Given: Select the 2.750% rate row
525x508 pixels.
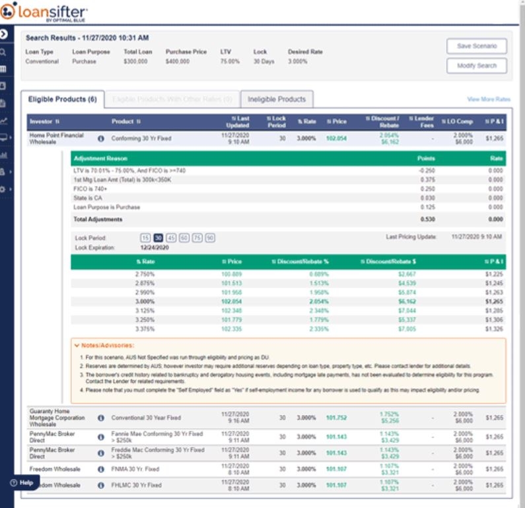Looking at the screenshot, I should tap(289, 274).
